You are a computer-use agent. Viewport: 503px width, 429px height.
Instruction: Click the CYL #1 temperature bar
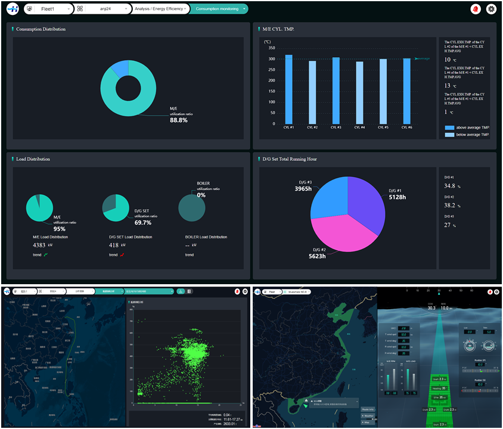289,89
